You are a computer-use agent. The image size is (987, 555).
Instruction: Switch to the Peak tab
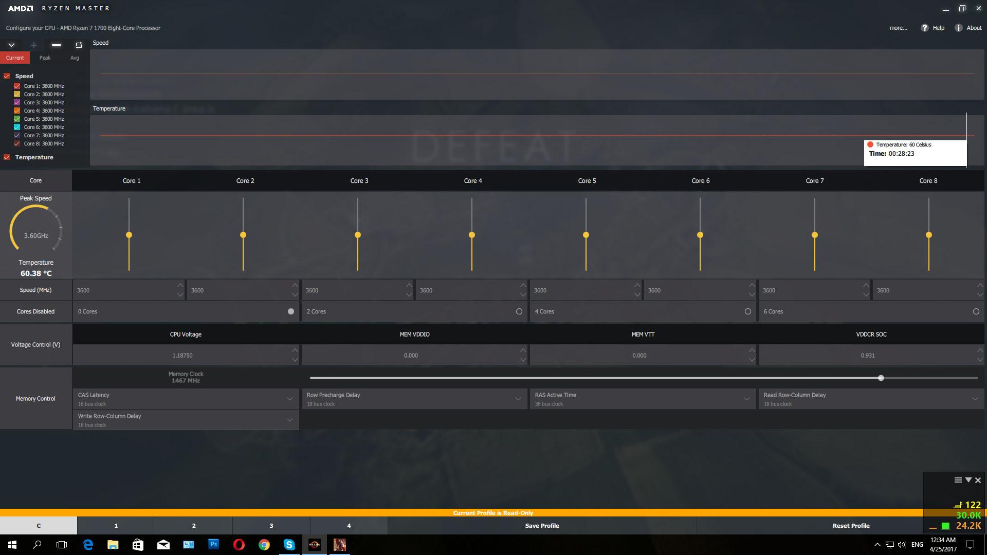pyautogui.click(x=45, y=58)
